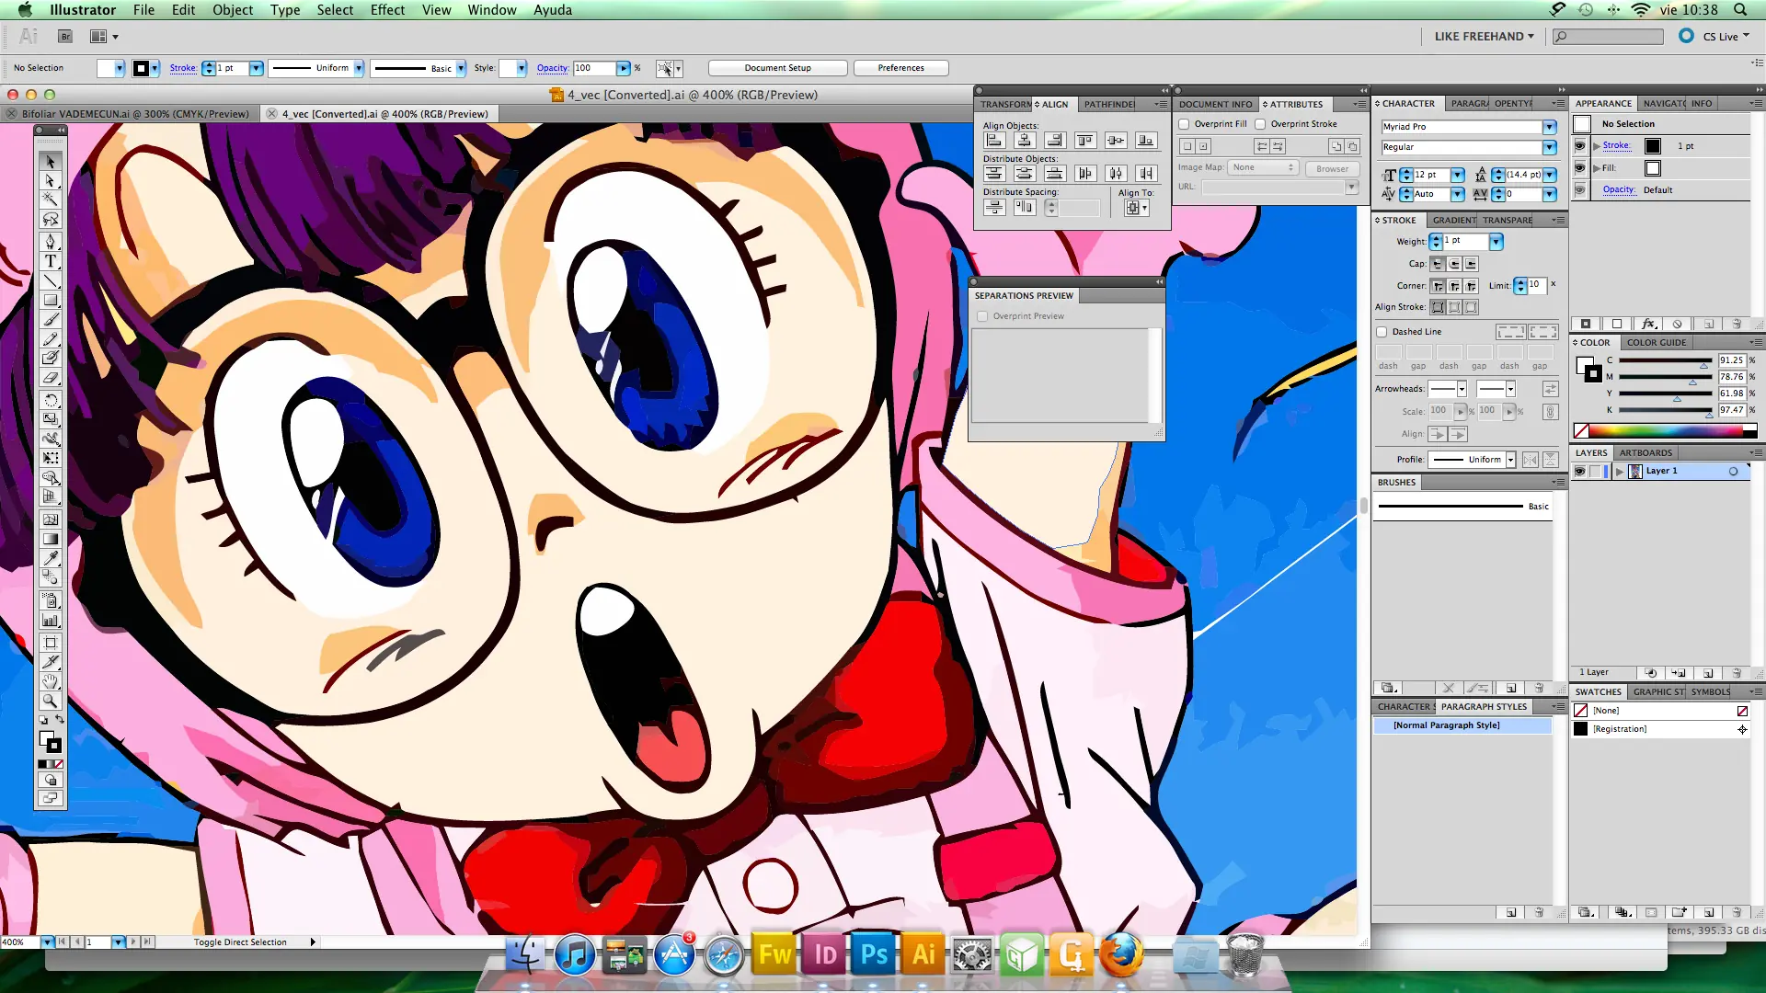Image resolution: width=1766 pixels, height=993 pixels.
Task: Switch to the Artboards tab
Action: pyautogui.click(x=1646, y=453)
